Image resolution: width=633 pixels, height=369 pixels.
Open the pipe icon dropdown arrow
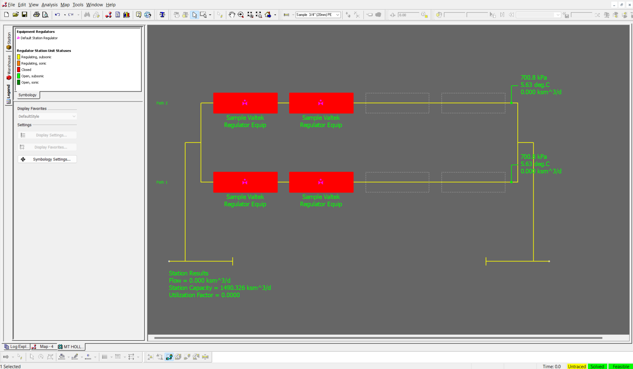pos(293,15)
